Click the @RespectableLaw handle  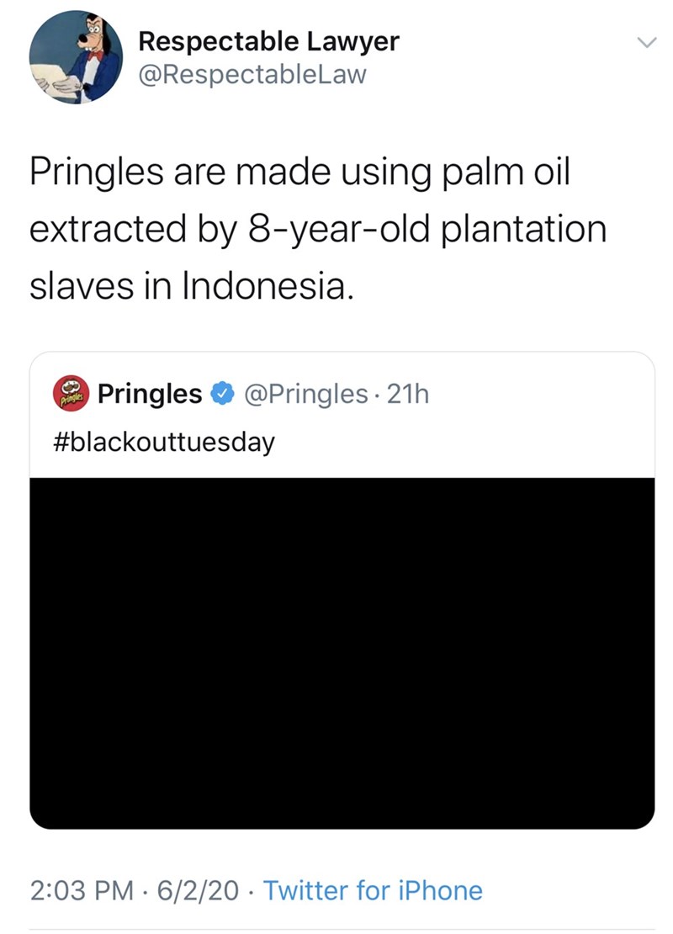coord(252,75)
